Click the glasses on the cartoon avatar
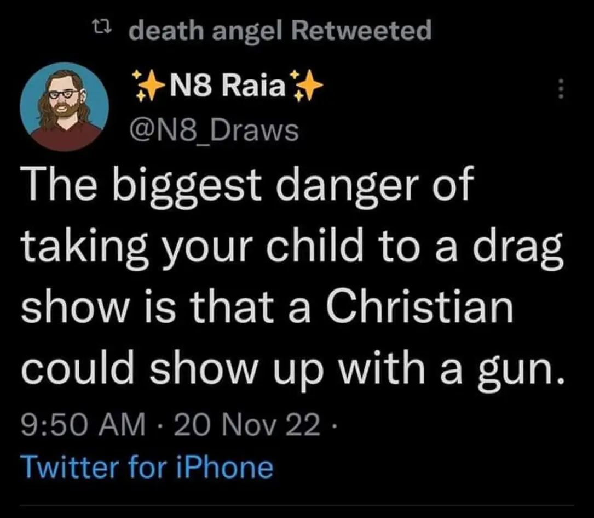Image resolution: width=594 pixels, height=518 pixels. point(64,93)
